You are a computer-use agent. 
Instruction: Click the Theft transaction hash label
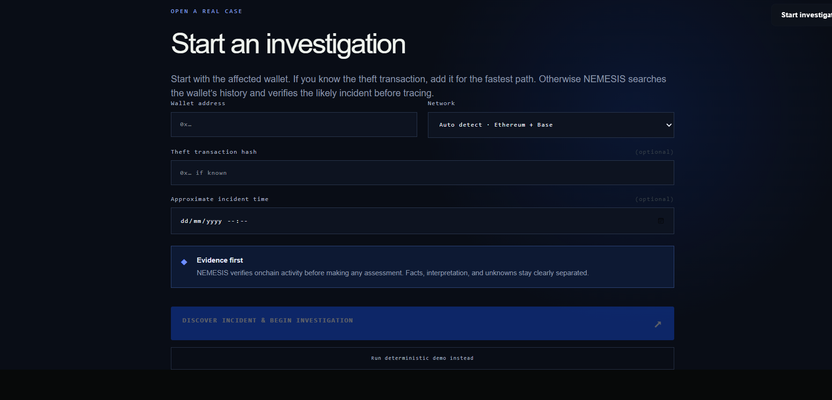(x=214, y=152)
